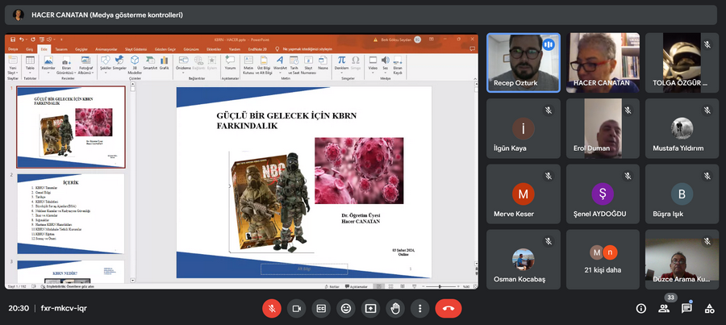Raise hand in the call controls
The width and height of the screenshot is (726, 325).
(395, 308)
